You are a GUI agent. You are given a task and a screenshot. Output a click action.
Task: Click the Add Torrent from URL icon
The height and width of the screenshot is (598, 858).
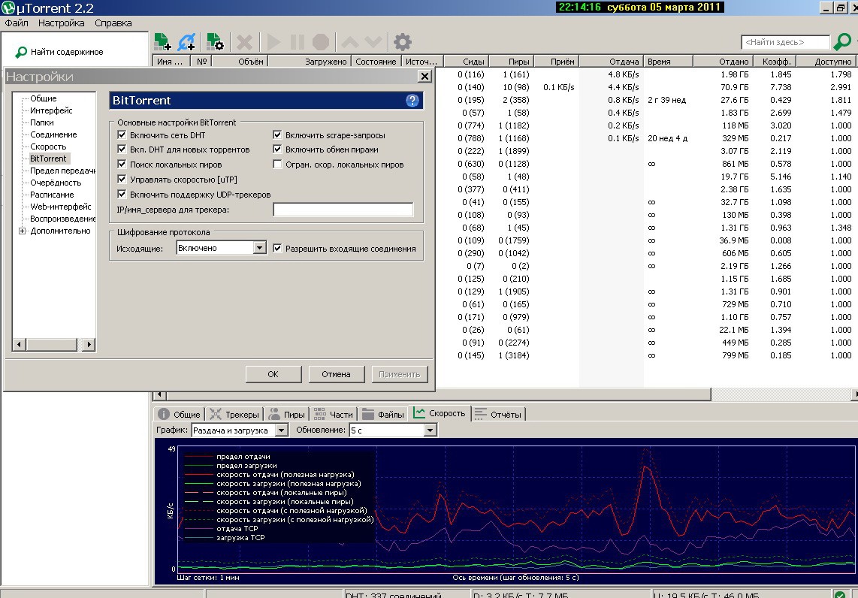pyautogui.click(x=186, y=41)
